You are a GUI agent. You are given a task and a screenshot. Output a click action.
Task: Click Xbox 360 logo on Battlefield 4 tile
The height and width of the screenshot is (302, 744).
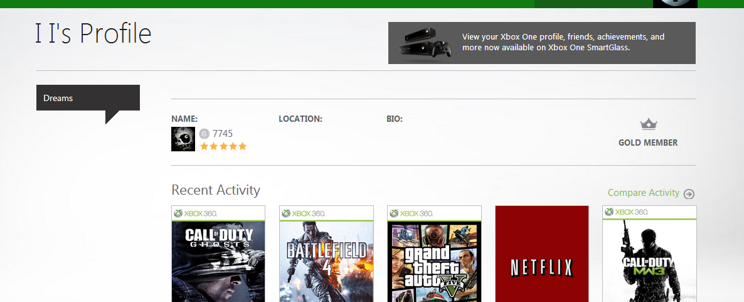pyautogui.click(x=304, y=213)
